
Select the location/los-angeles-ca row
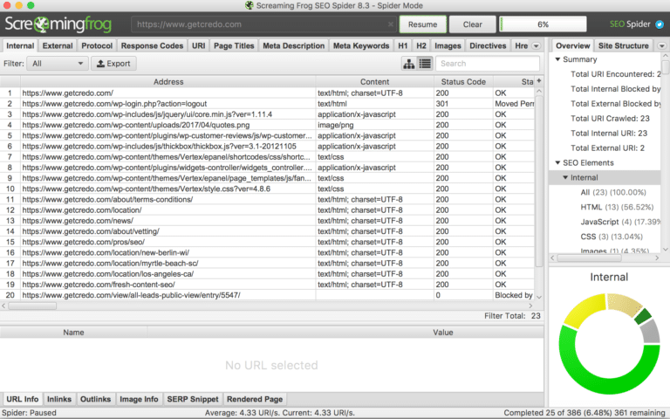(267, 274)
